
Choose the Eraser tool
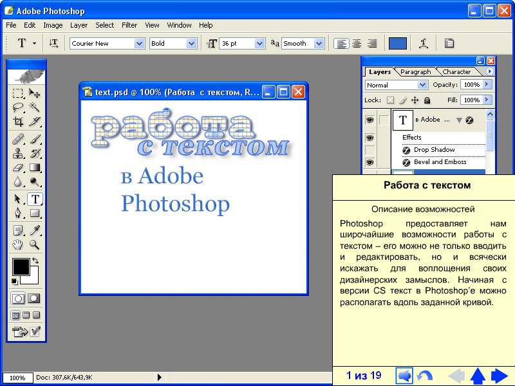18,168
